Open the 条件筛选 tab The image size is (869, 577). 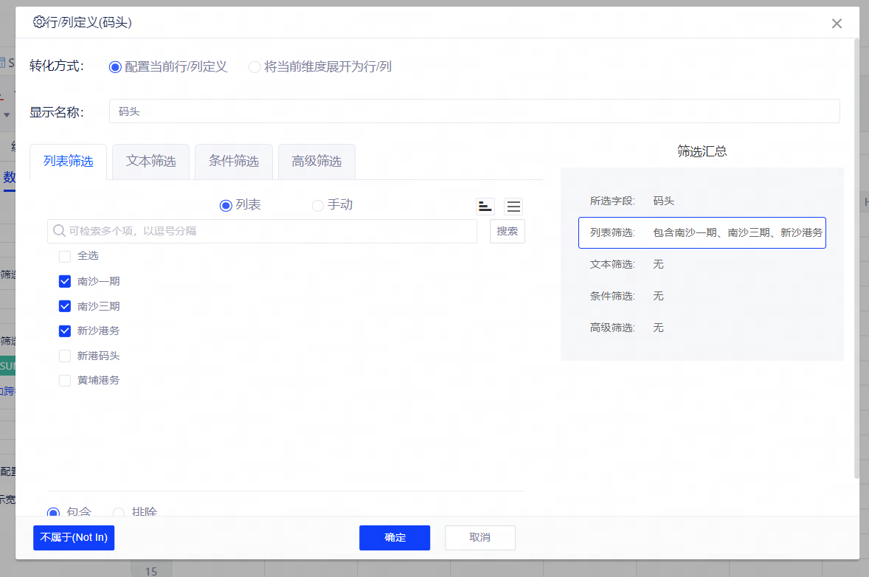234,161
